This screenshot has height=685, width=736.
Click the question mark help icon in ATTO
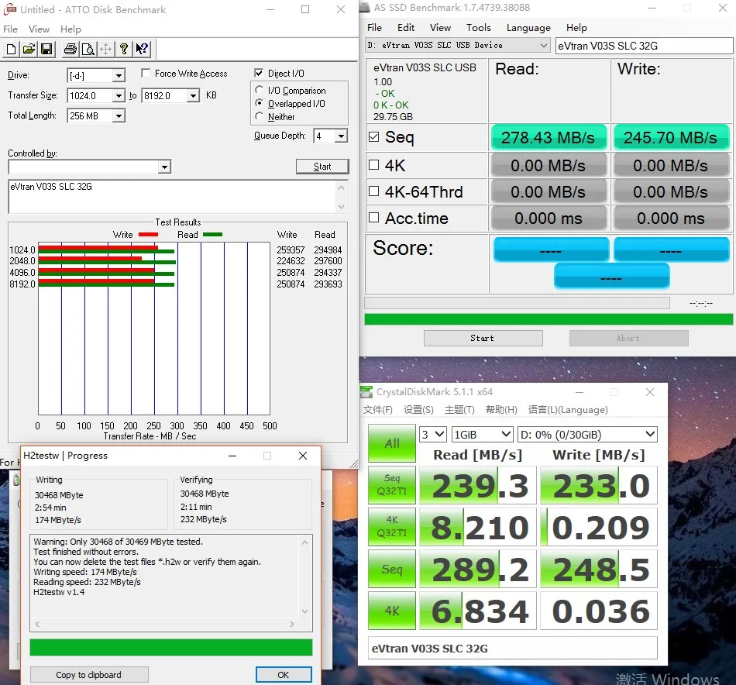tap(124, 49)
